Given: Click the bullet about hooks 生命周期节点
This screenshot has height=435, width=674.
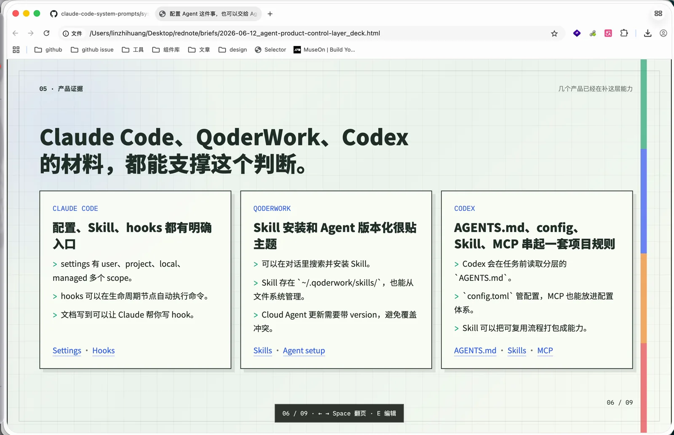Looking at the screenshot, I should point(131,296).
